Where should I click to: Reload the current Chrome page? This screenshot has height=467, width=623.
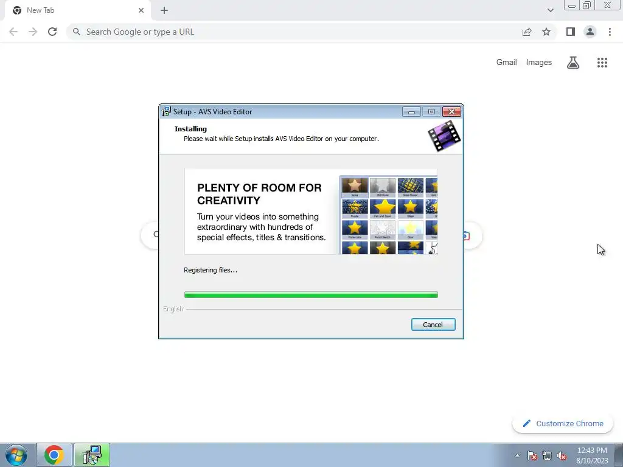click(x=52, y=32)
